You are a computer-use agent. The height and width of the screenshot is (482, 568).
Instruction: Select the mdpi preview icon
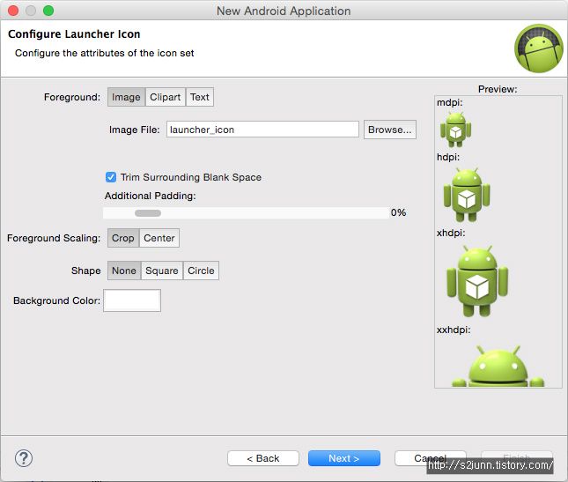coord(455,130)
